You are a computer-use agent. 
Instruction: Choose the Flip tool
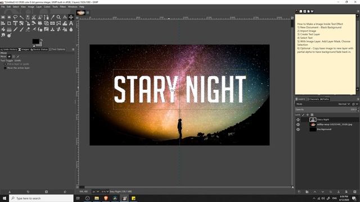(x=52, y=24)
